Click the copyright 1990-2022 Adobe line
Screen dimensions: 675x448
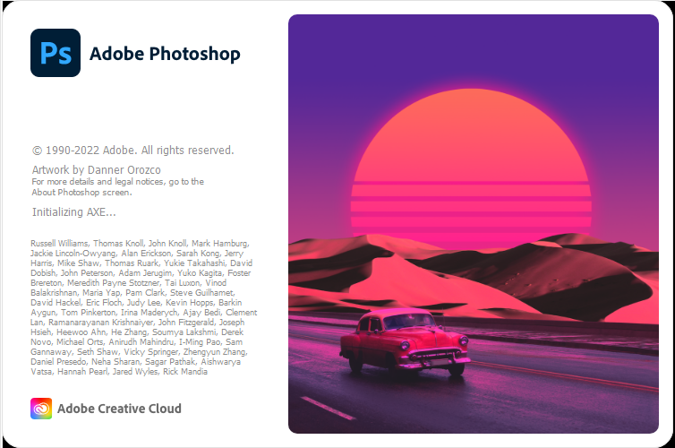click(x=133, y=151)
